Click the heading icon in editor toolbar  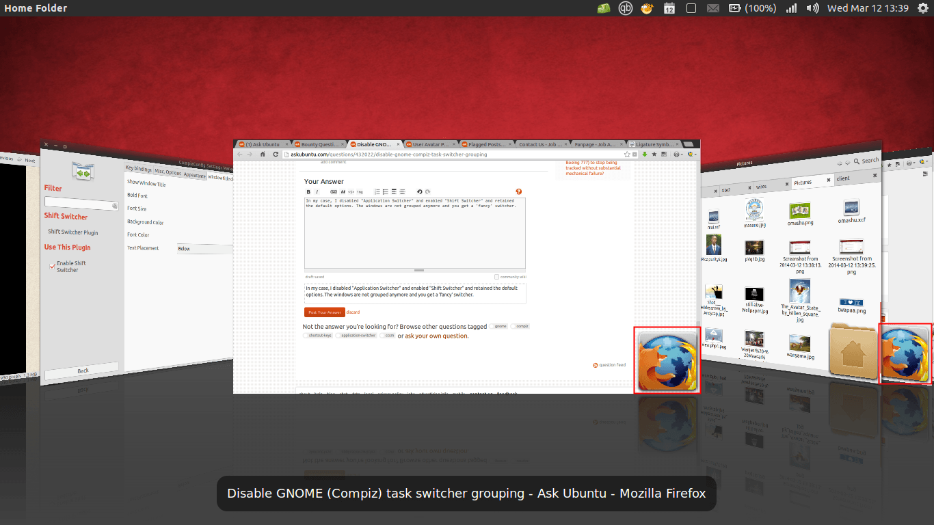pos(394,191)
